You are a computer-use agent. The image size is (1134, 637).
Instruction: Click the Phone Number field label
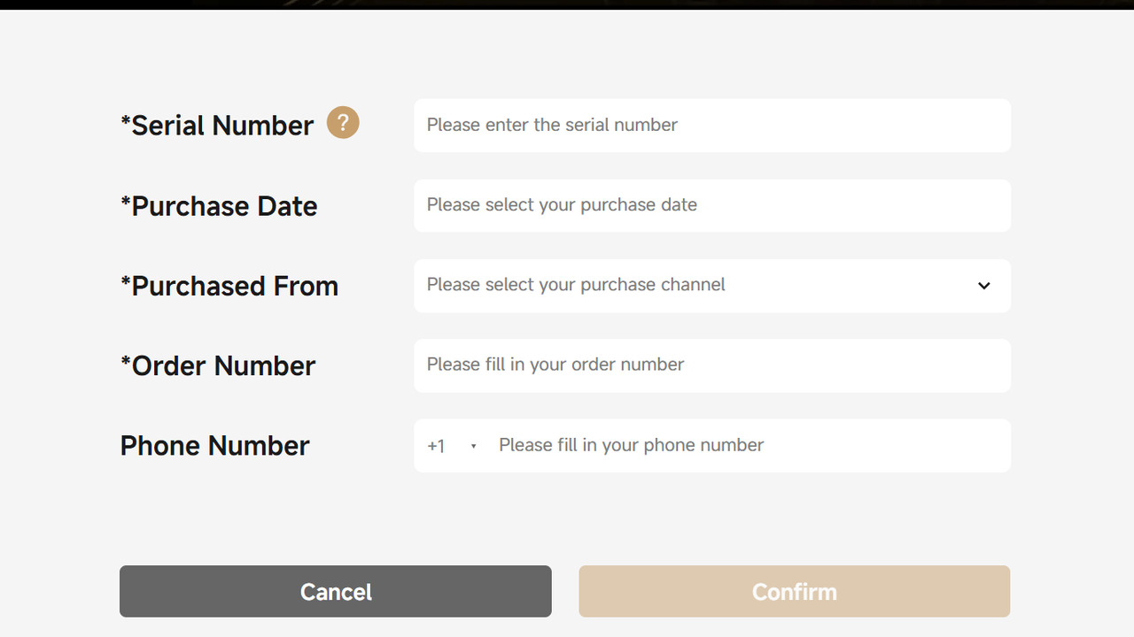click(214, 445)
